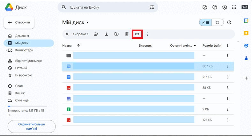Viewport: 252px width, 136px height.
Task: Open more actions for the 88 КБ file
Action: pos(227,88)
